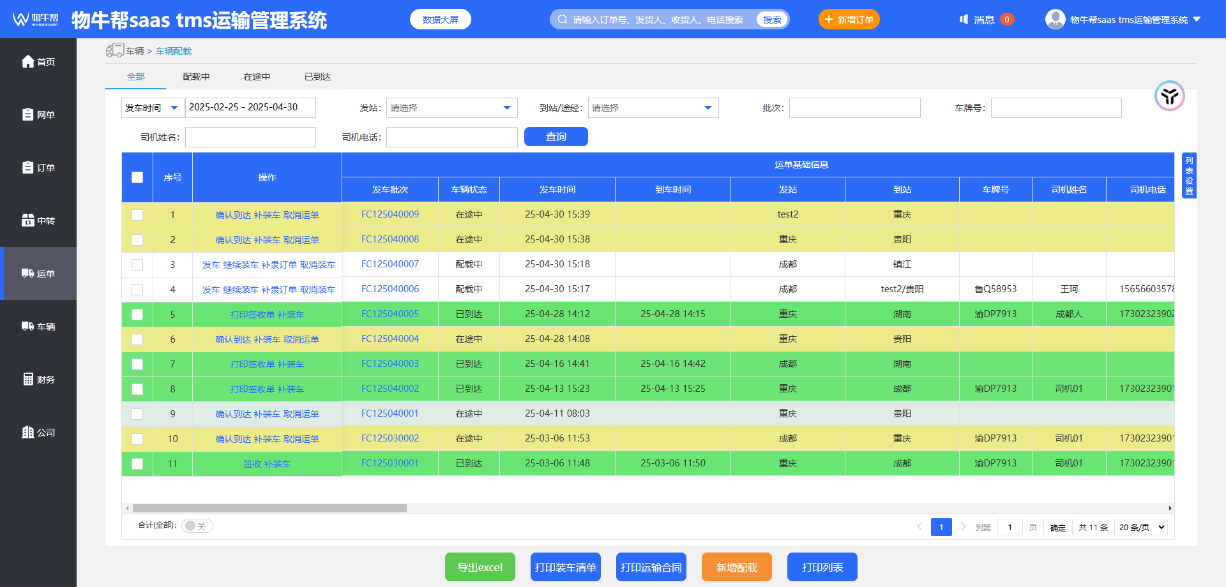The image size is (1226, 587).
Task: Switch to the 已到达 tab
Action: 317,77
